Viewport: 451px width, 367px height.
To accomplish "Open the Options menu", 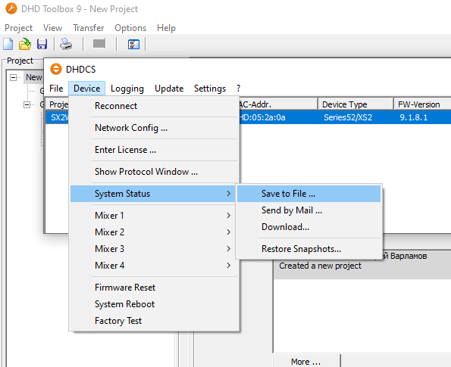I will (x=130, y=28).
